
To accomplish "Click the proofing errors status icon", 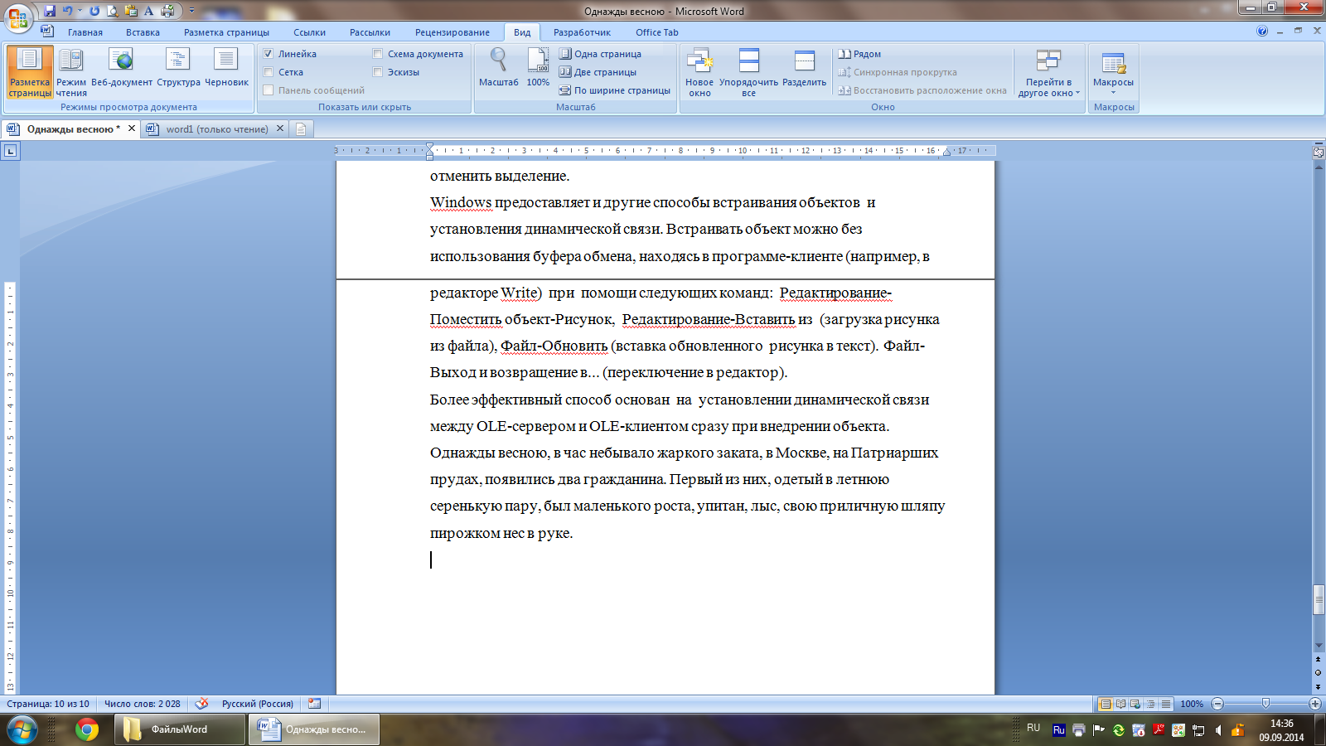I will click(201, 704).
